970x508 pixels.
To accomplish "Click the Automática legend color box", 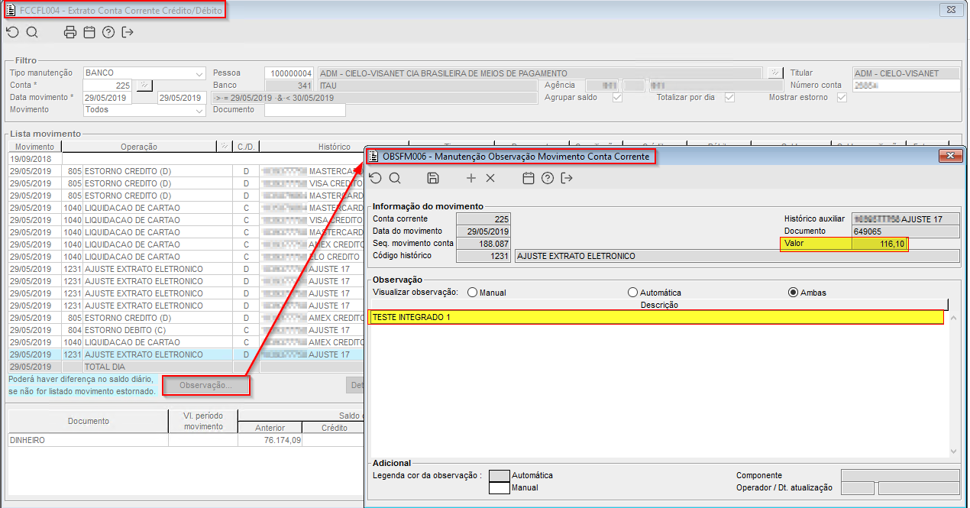I will 499,475.
